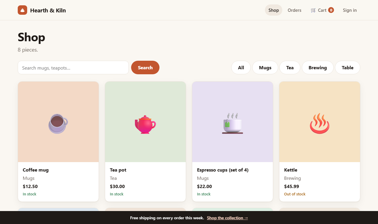Click the Hearth & Kiln logo icon
Viewport: 378px width, 224px height.
(22, 10)
